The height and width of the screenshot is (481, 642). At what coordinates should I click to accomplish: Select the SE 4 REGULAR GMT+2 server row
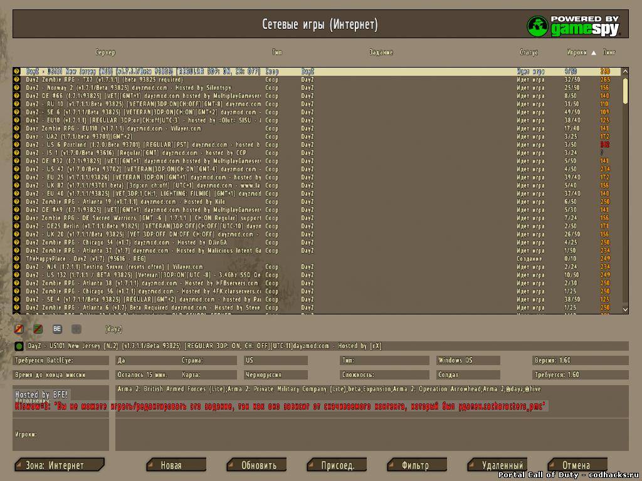click(x=317, y=299)
